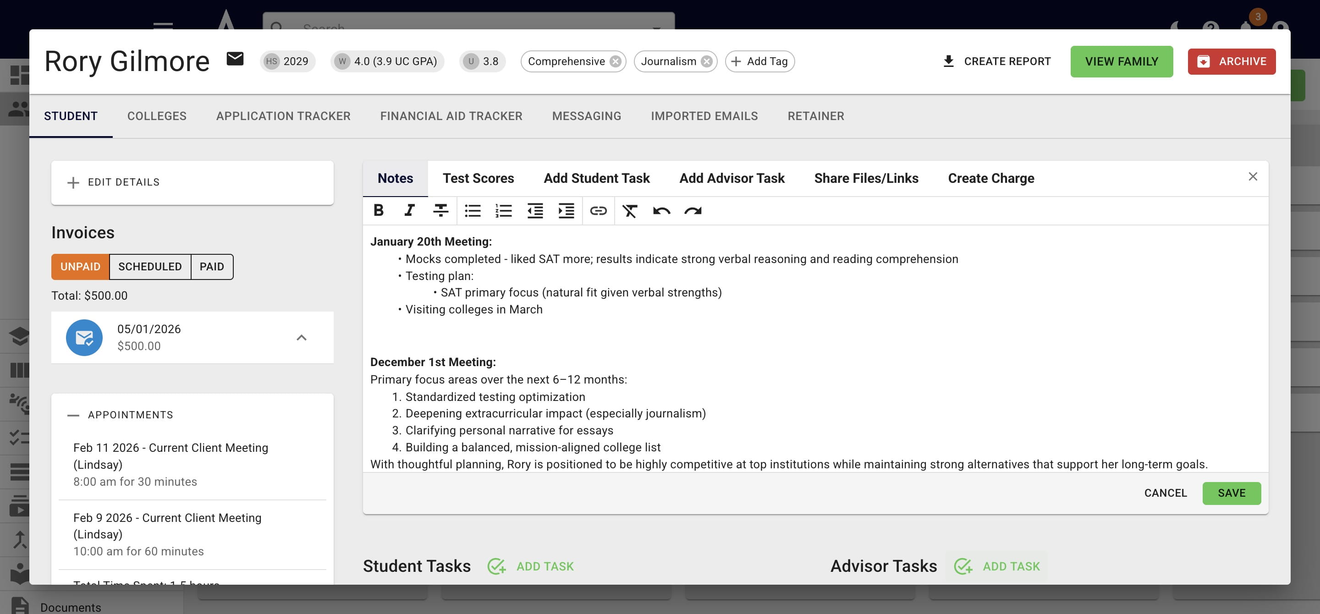Insert a numbered list
1320x614 pixels.
[504, 210]
